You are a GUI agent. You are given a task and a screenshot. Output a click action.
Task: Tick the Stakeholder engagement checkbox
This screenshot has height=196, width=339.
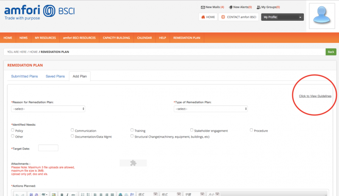pyautogui.click(x=192, y=130)
